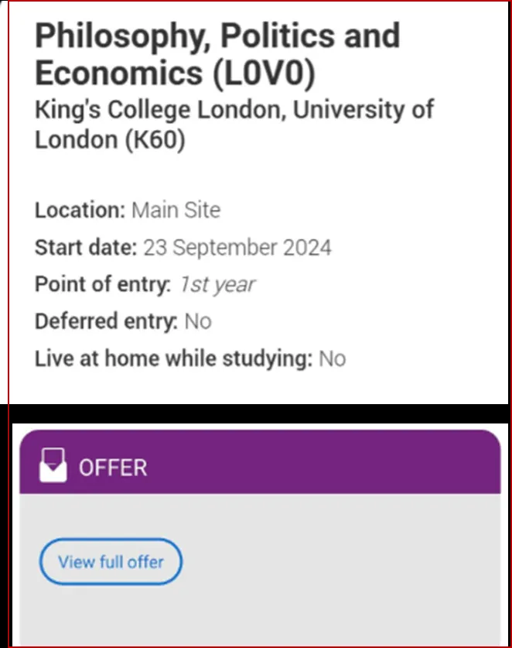Click the View full offer button

[111, 561]
